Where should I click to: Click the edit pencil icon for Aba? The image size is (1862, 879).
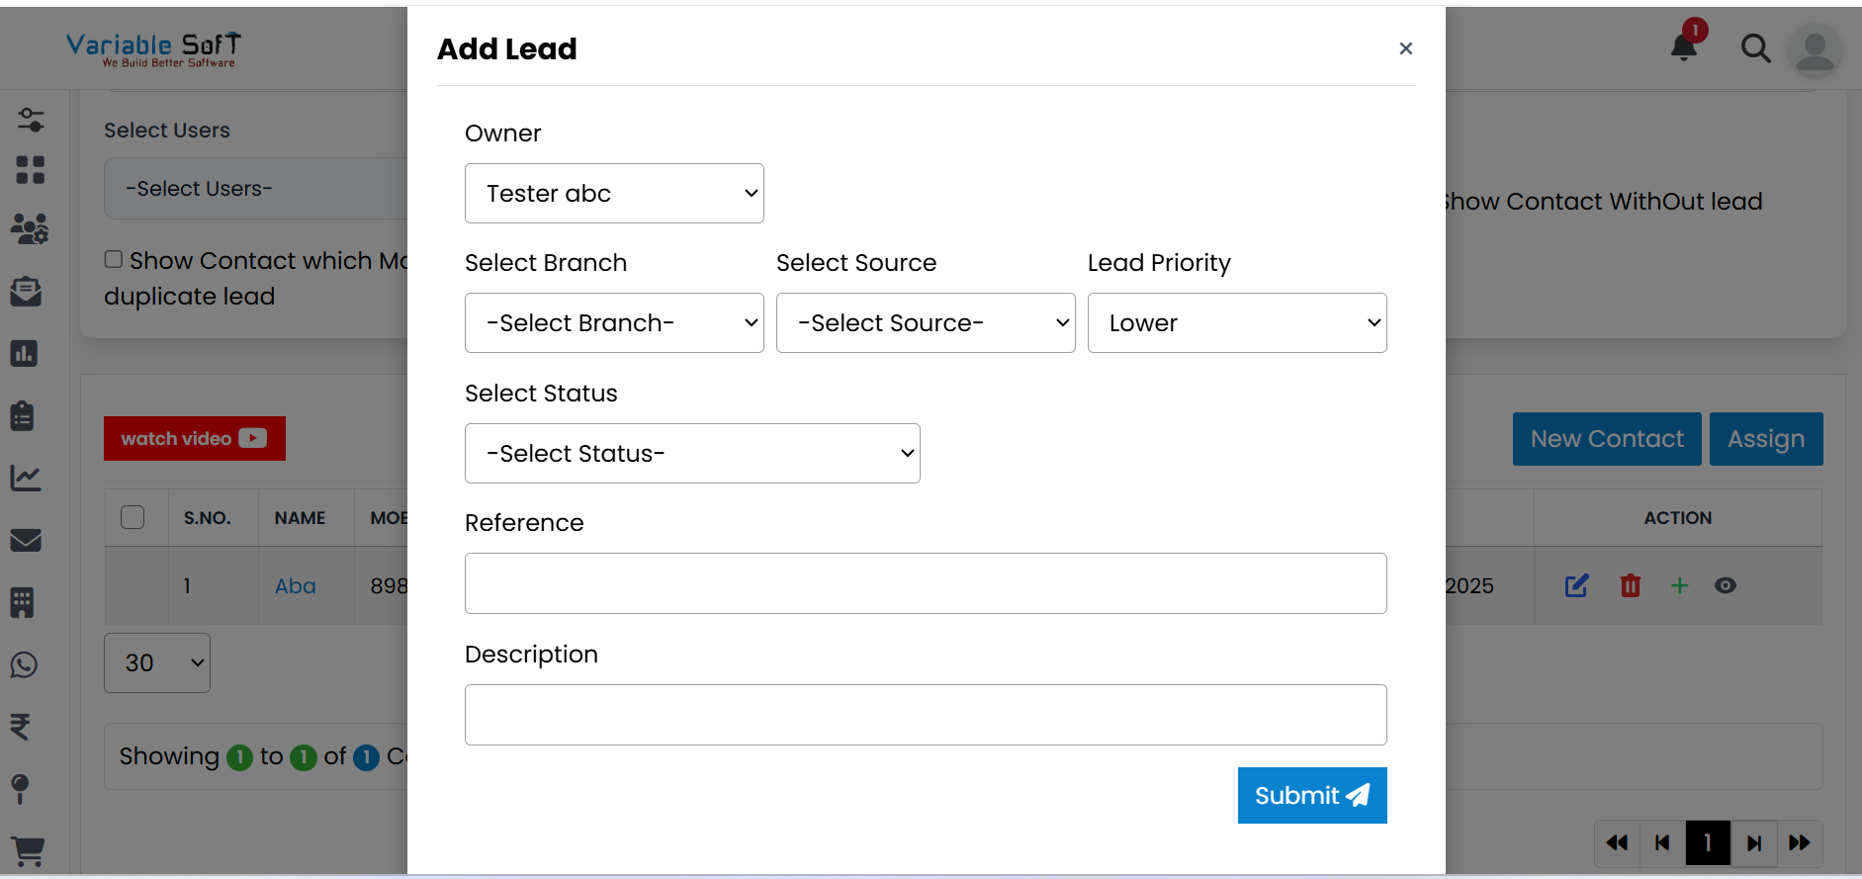[x=1576, y=585]
